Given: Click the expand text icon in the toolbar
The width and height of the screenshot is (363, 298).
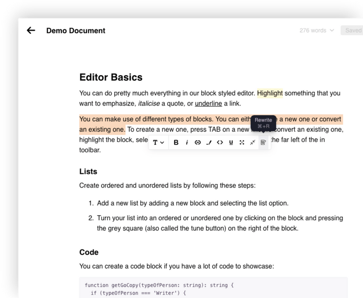Looking at the screenshot, I should pyautogui.click(x=242, y=143).
